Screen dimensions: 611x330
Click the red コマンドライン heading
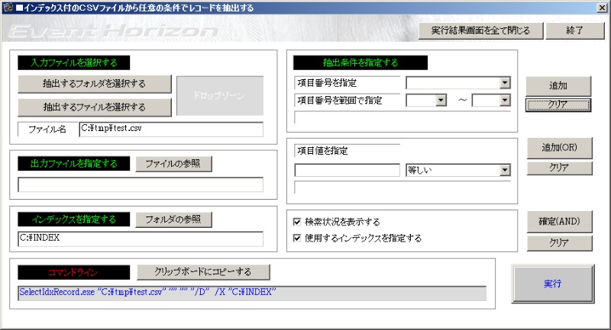click(x=73, y=273)
